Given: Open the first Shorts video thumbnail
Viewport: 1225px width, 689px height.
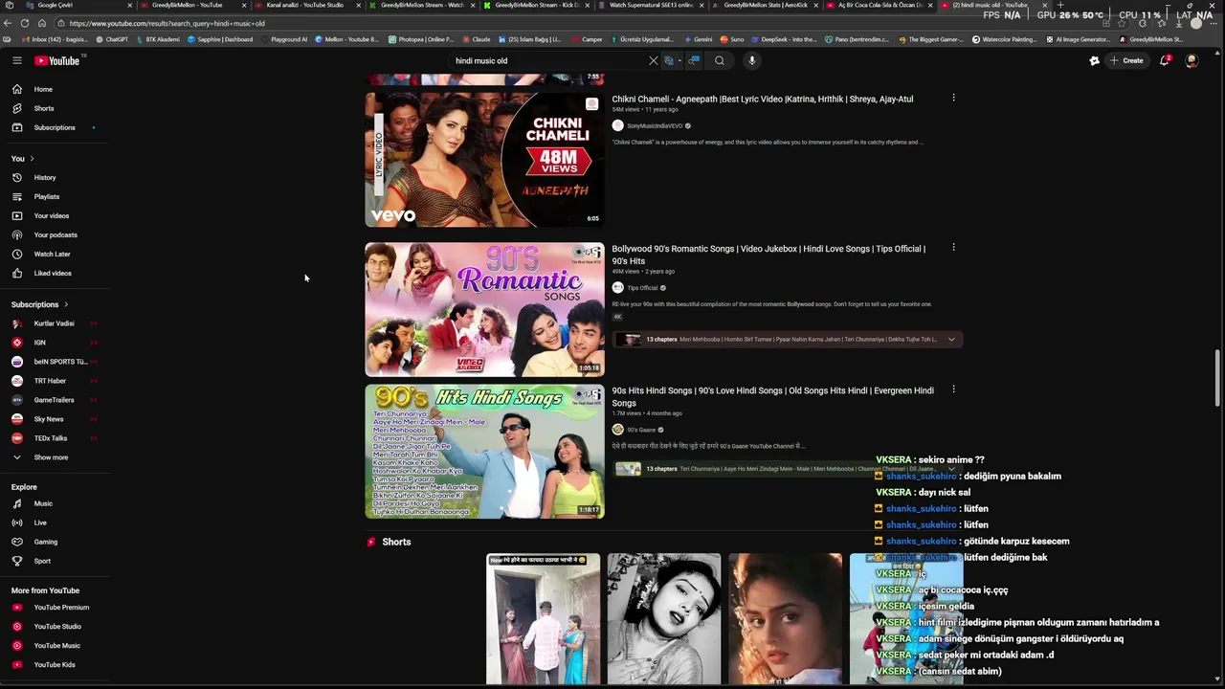Looking at the screenshot, I should [x=543, y=619].
